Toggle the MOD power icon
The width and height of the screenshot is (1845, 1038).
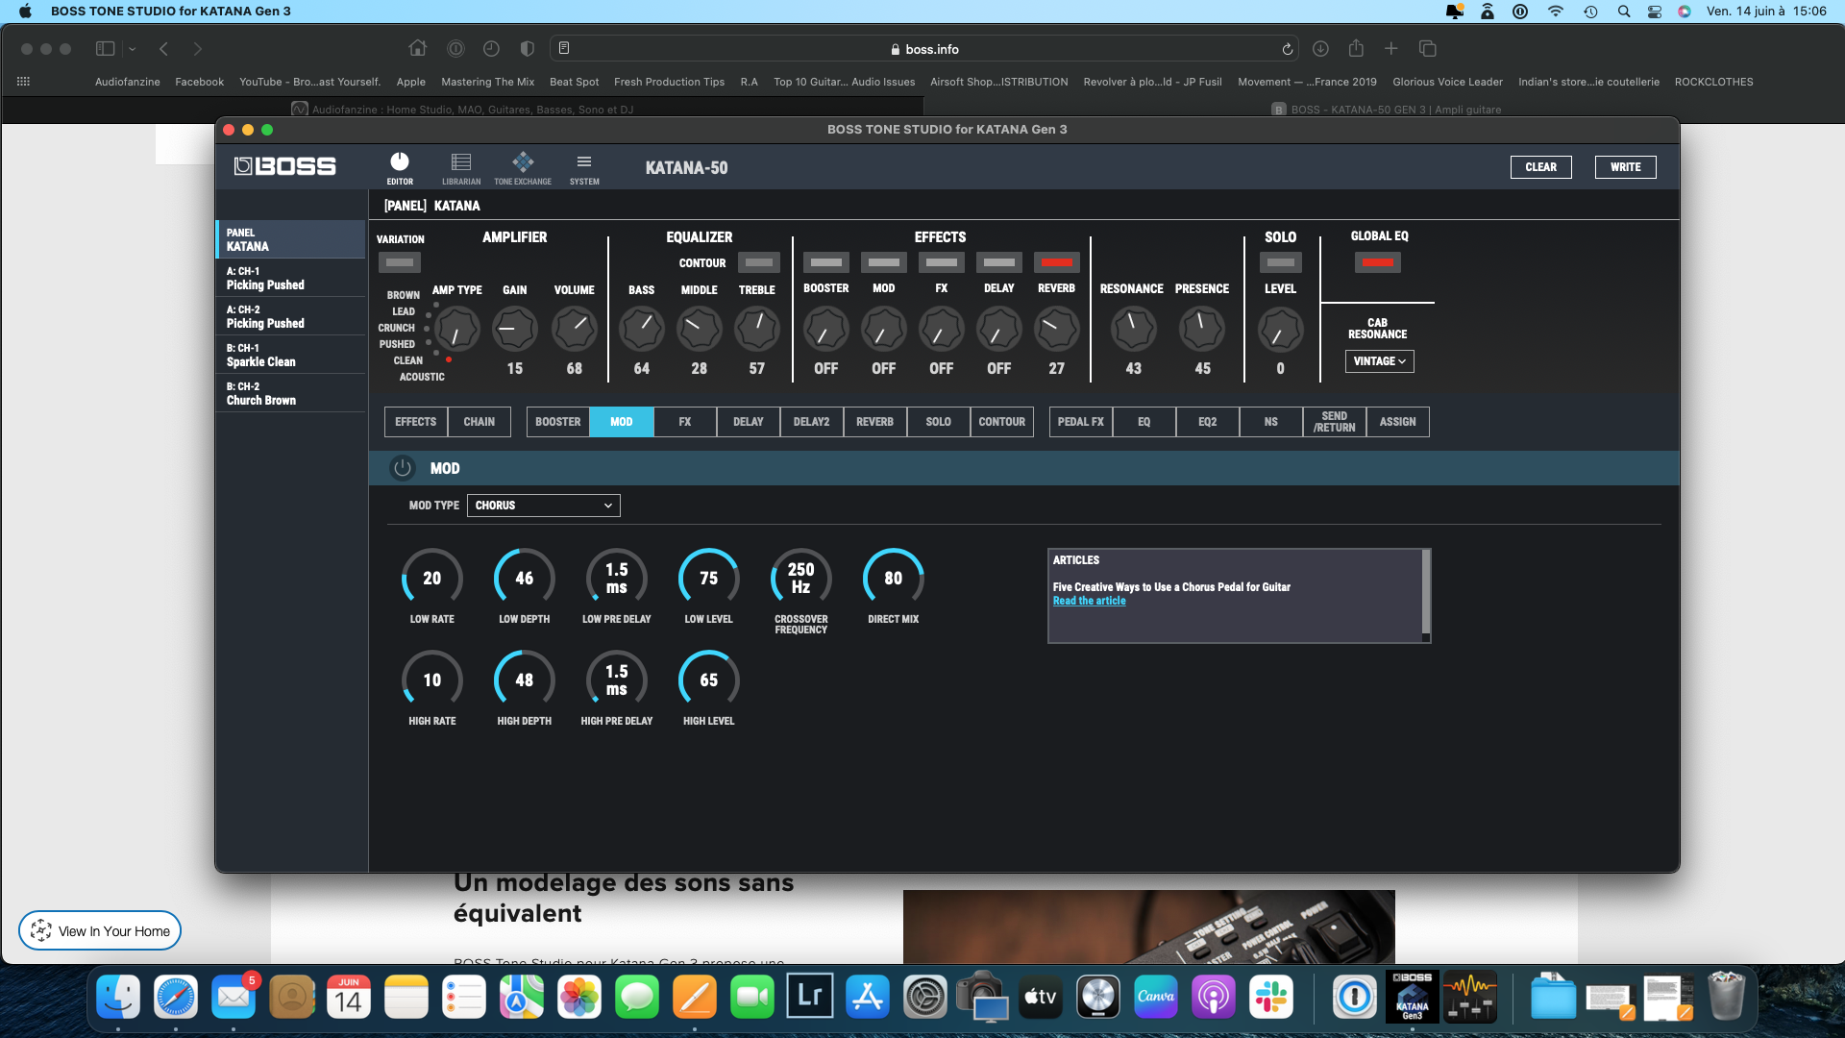coord(402,468)
